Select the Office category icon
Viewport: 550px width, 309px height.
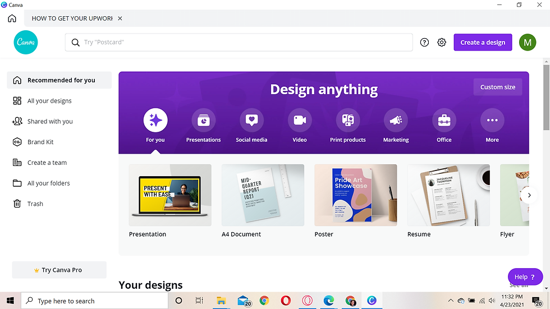click(444, 120)
